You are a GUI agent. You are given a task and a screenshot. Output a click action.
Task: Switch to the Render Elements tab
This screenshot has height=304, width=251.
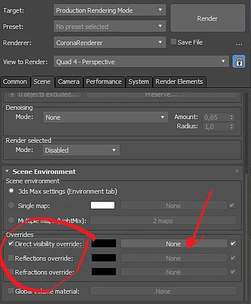click(179, 81)
